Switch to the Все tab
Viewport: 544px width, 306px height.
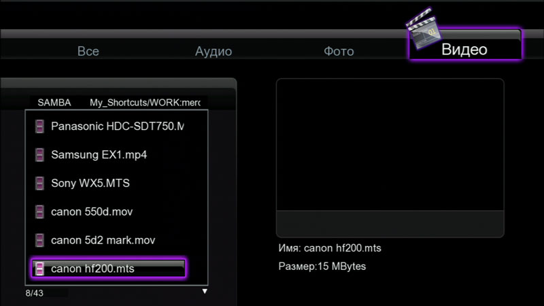[x=88, y=51]
